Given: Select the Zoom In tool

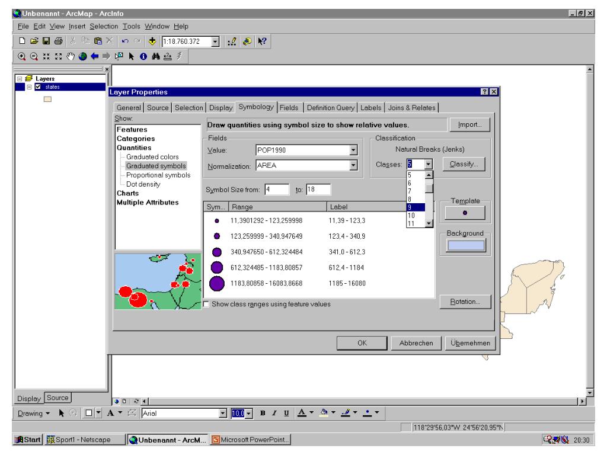Looking at the screenshot, I should pyautogui.click(x=22, y=56).
